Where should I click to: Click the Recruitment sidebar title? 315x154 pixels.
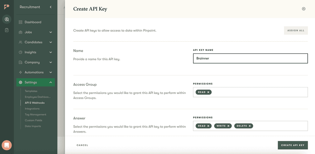tap(30, 7)
